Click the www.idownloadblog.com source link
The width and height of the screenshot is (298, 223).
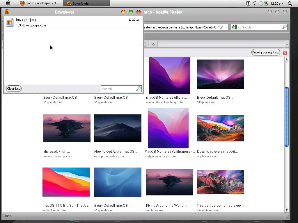tap(164, 102)
